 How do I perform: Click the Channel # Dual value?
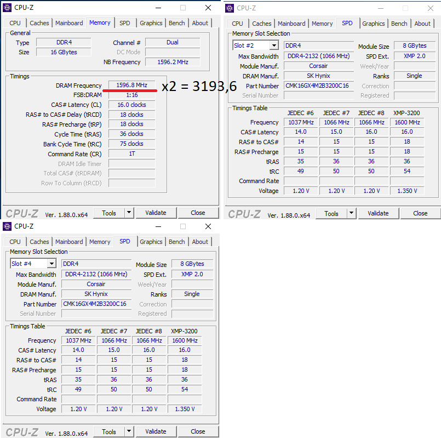[173, 42]
